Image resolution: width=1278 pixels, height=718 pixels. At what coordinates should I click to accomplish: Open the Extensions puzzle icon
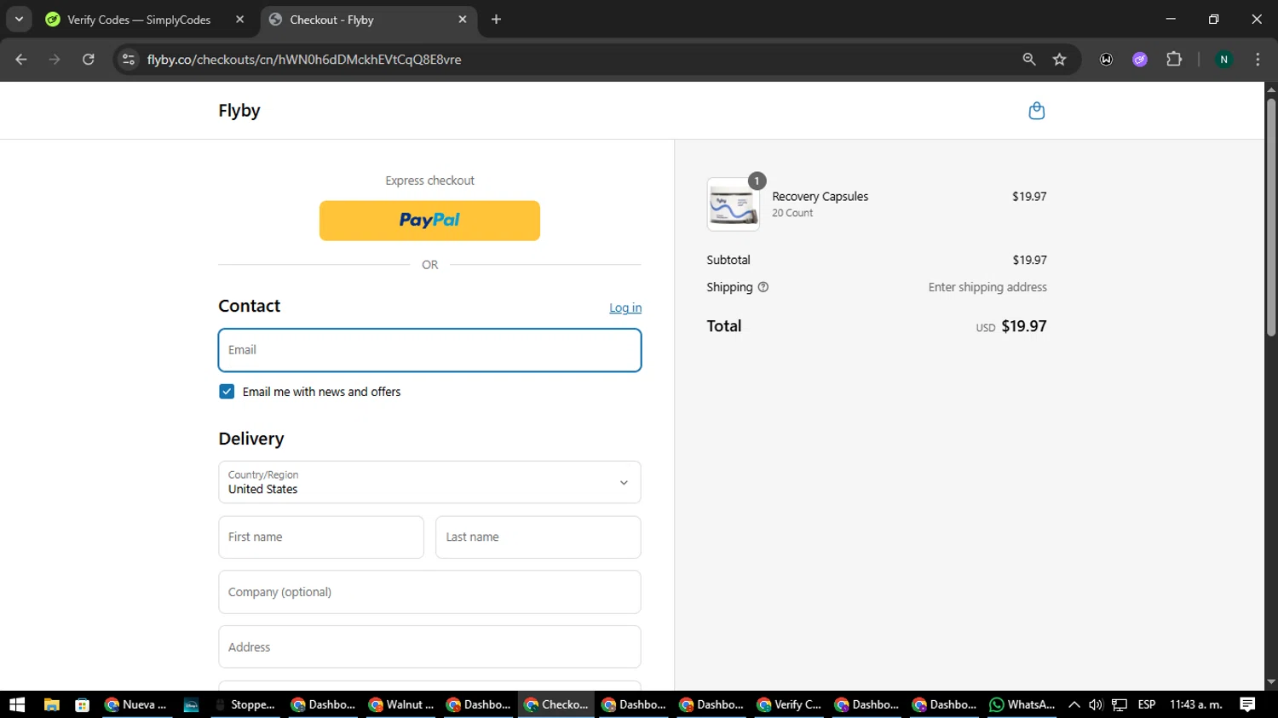point(1174,60)
